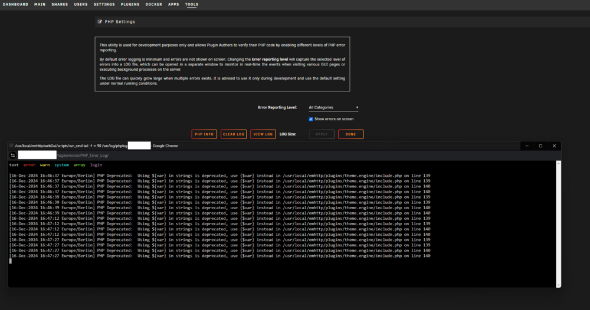Screen dimensions: 590x310
Task: Click the VIEW LOG button
Action: (x=263, y=134)
